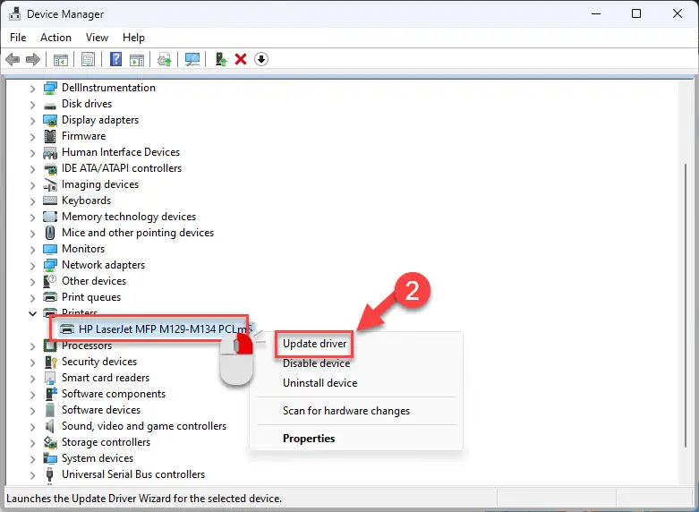Expand the System devices node

[32, 459]
